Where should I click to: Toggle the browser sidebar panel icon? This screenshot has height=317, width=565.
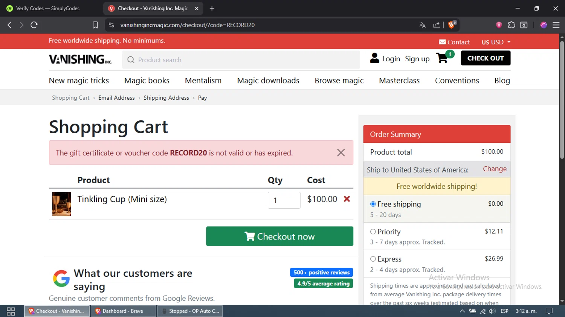point(524,25)
